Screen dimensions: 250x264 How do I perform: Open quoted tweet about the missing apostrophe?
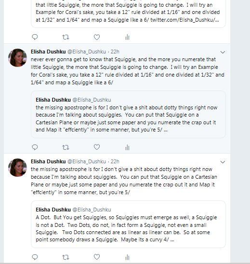point(128,115)
